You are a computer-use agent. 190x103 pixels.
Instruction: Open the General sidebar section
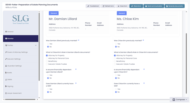point(21,32)
